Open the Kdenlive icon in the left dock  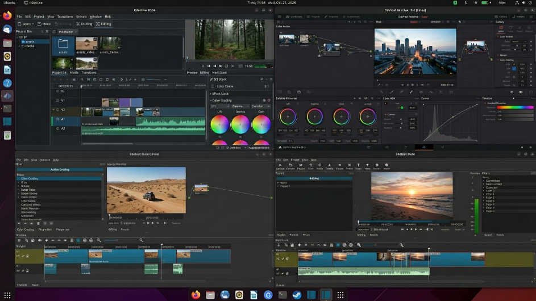coord(7,96)
